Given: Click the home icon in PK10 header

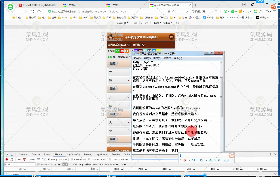Looking at the screenshot, I should tap(171, 37).
